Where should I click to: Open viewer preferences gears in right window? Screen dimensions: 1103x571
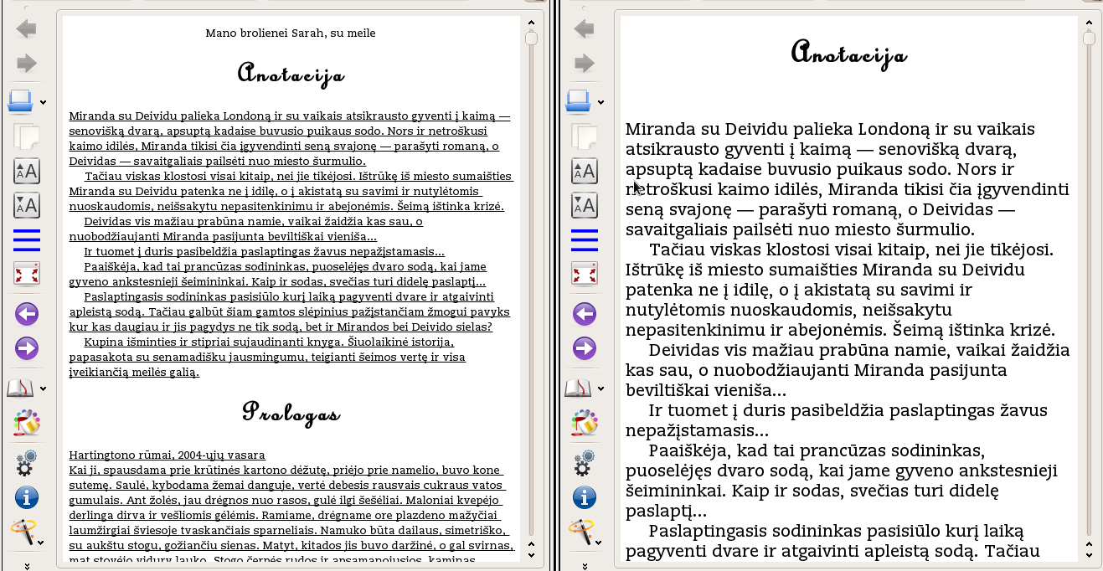[585, 463]
